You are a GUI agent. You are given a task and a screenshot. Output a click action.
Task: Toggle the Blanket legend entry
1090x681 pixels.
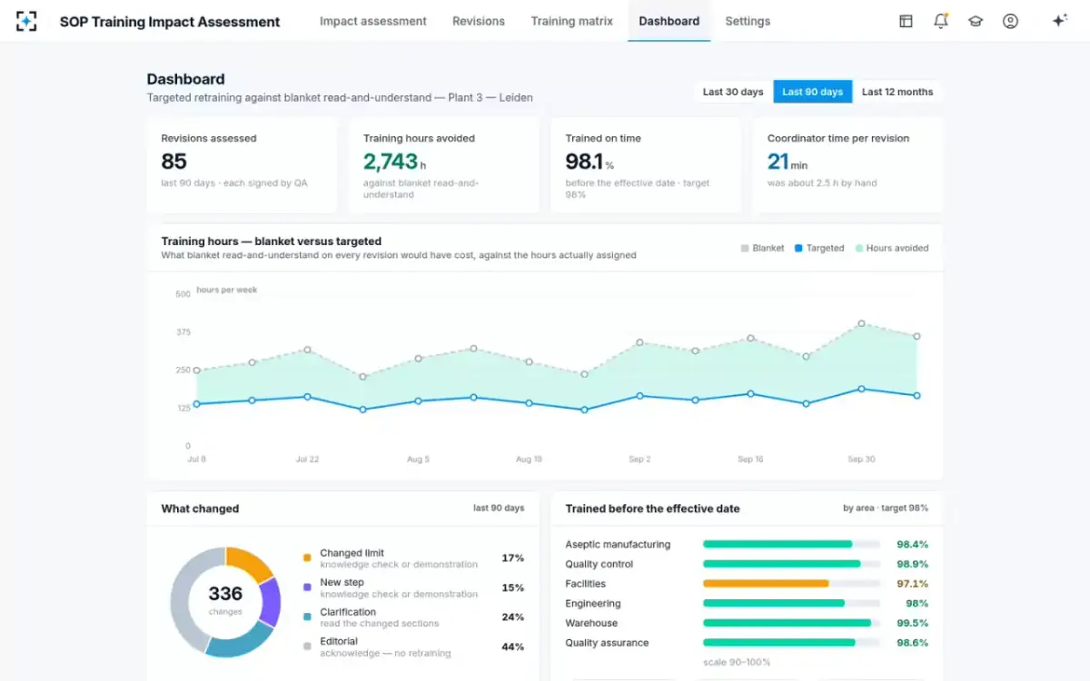(762, 248)
